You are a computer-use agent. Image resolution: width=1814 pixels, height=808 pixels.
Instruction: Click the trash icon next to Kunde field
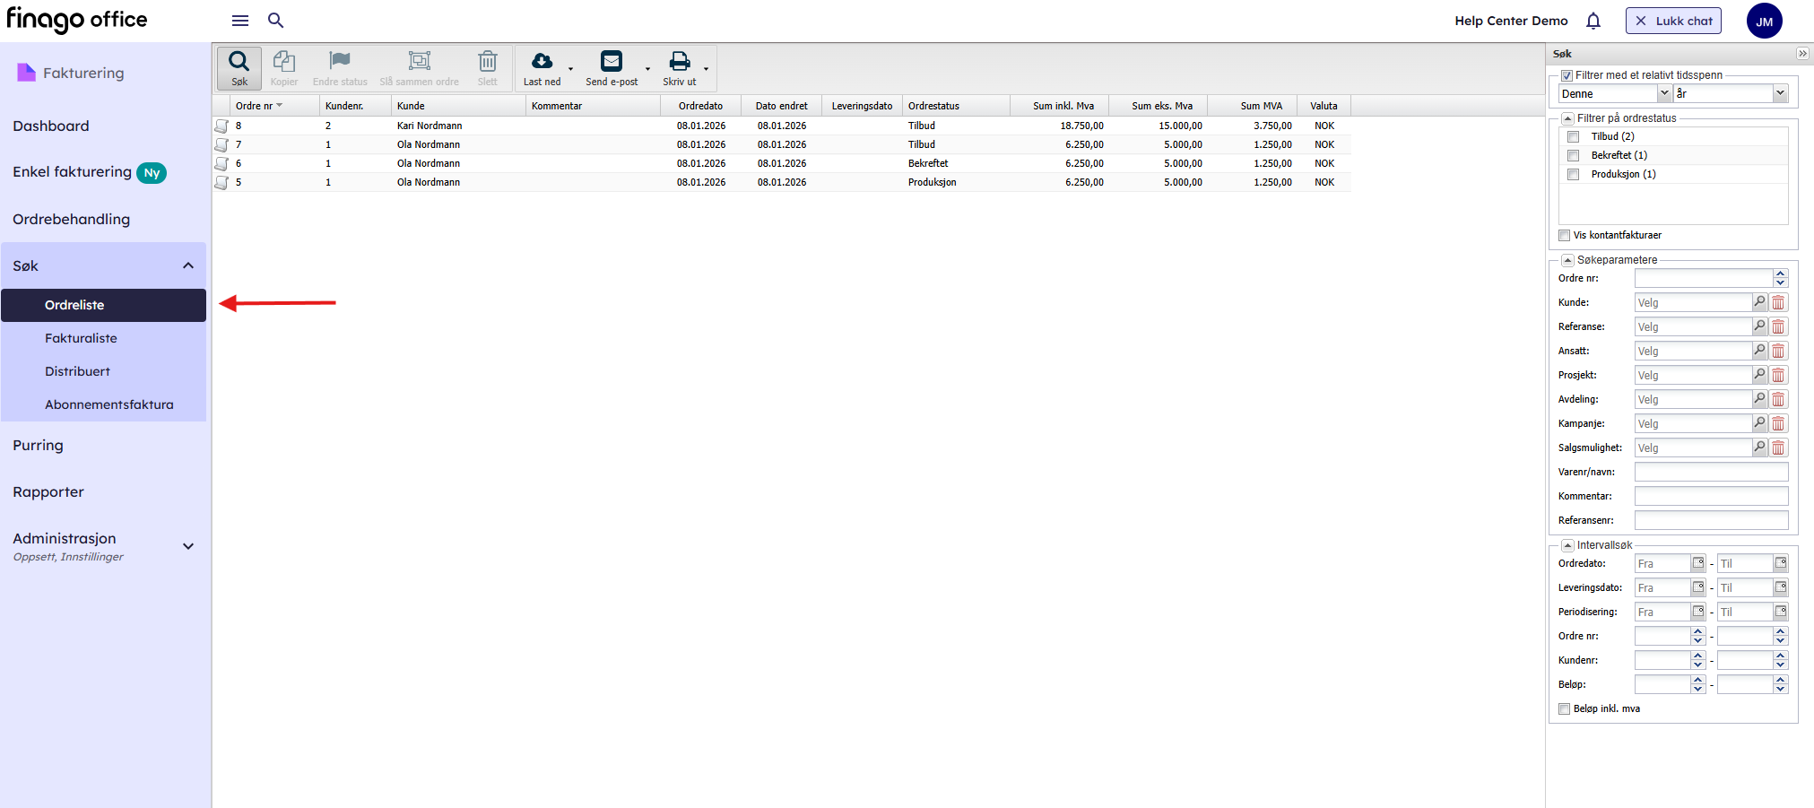tap(1778, 303)
